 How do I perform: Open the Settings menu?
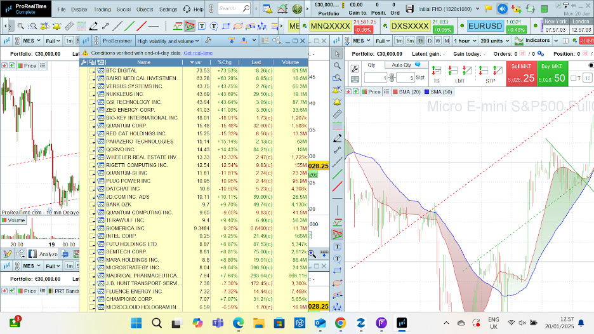(168, 9)
